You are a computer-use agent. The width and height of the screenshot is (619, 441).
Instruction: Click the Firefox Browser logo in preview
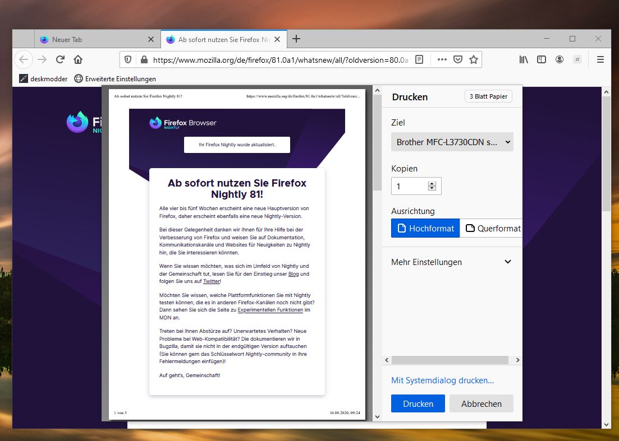183,123
